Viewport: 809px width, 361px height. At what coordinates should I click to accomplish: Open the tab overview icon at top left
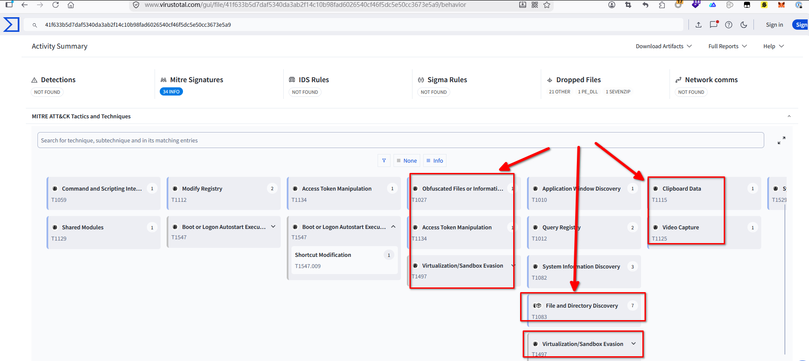(9, 5)
